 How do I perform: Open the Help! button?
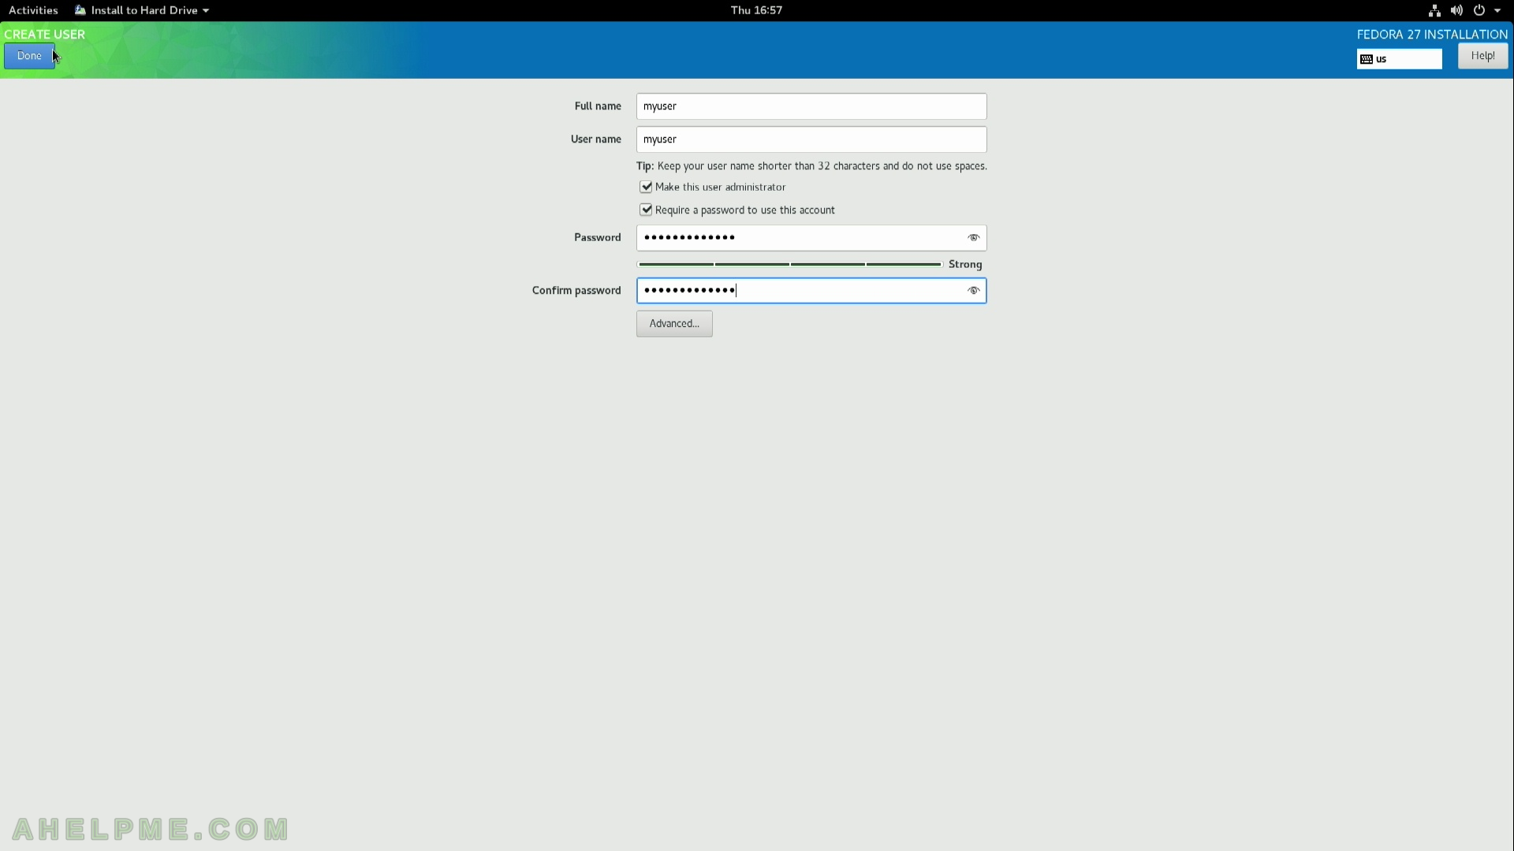pyautogui.click(x=1482, y=56)
